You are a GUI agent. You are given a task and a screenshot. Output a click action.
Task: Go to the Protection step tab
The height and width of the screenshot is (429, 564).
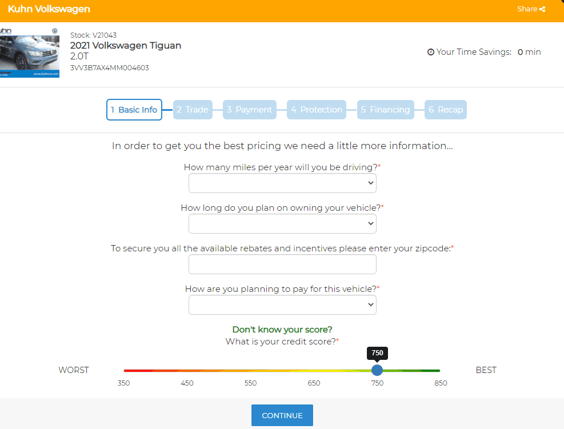coord(317,110)
